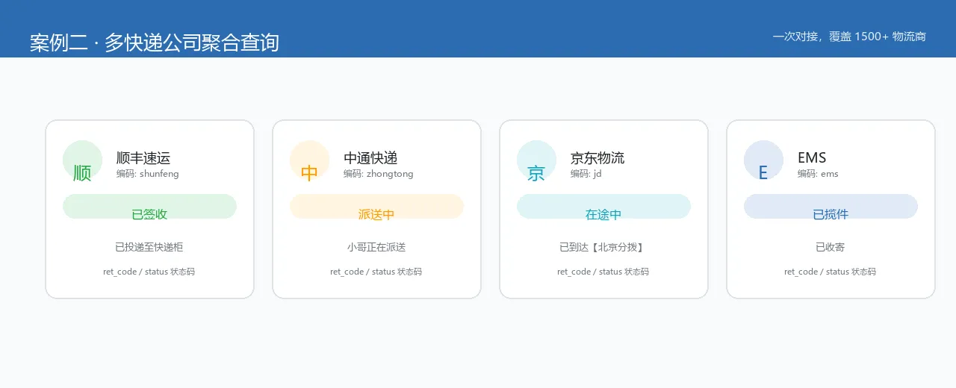Image resolution: width=956 pixels, height=388 pixels.
Task: Click the tagline 一次对接，覆盖 1500+ 物流商
Action: [x=849, y=37]
